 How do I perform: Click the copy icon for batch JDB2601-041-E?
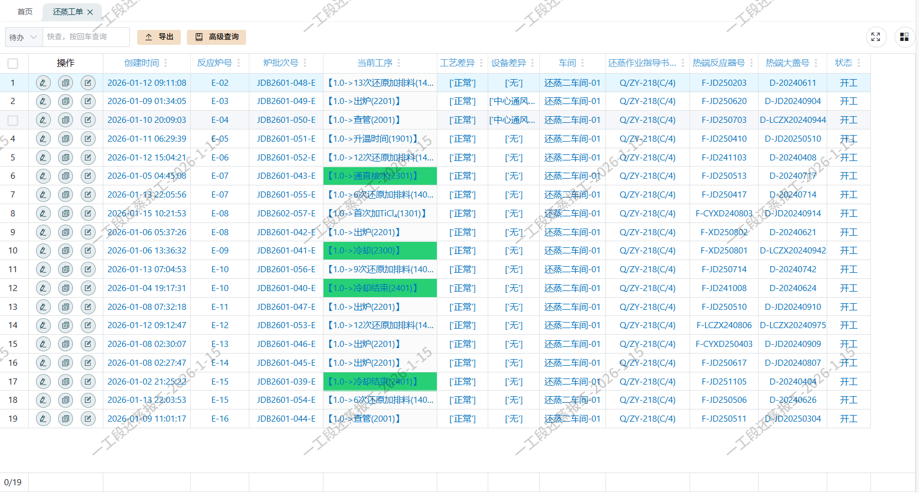click(66, 251)
